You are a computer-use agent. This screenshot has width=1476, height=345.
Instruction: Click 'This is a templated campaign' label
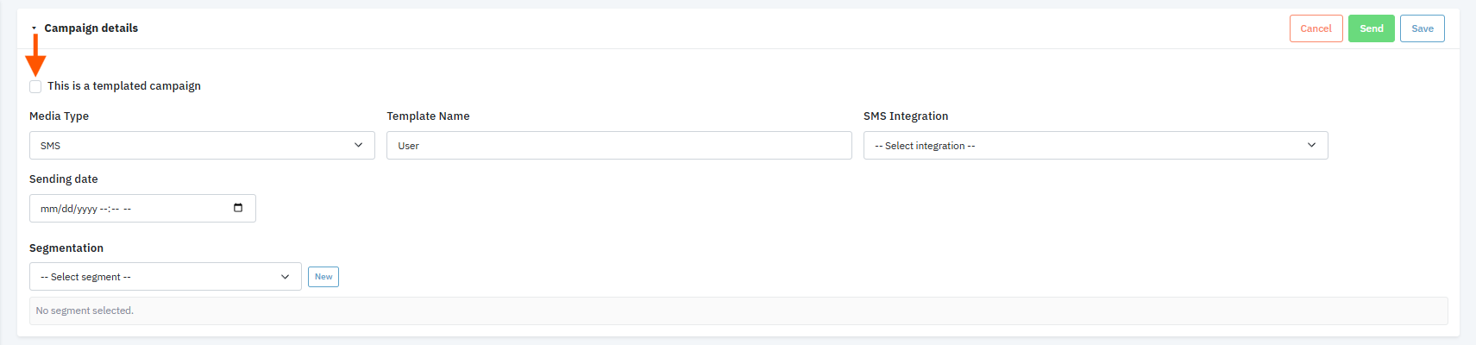[x=124, y=86]
